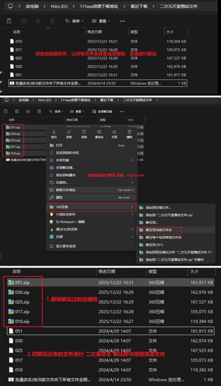Click the 剪切 scissors icon in the context menu
Screen dimensions: 221x386
point(54,132)
